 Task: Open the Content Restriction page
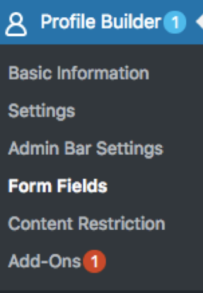click(86, 224)
